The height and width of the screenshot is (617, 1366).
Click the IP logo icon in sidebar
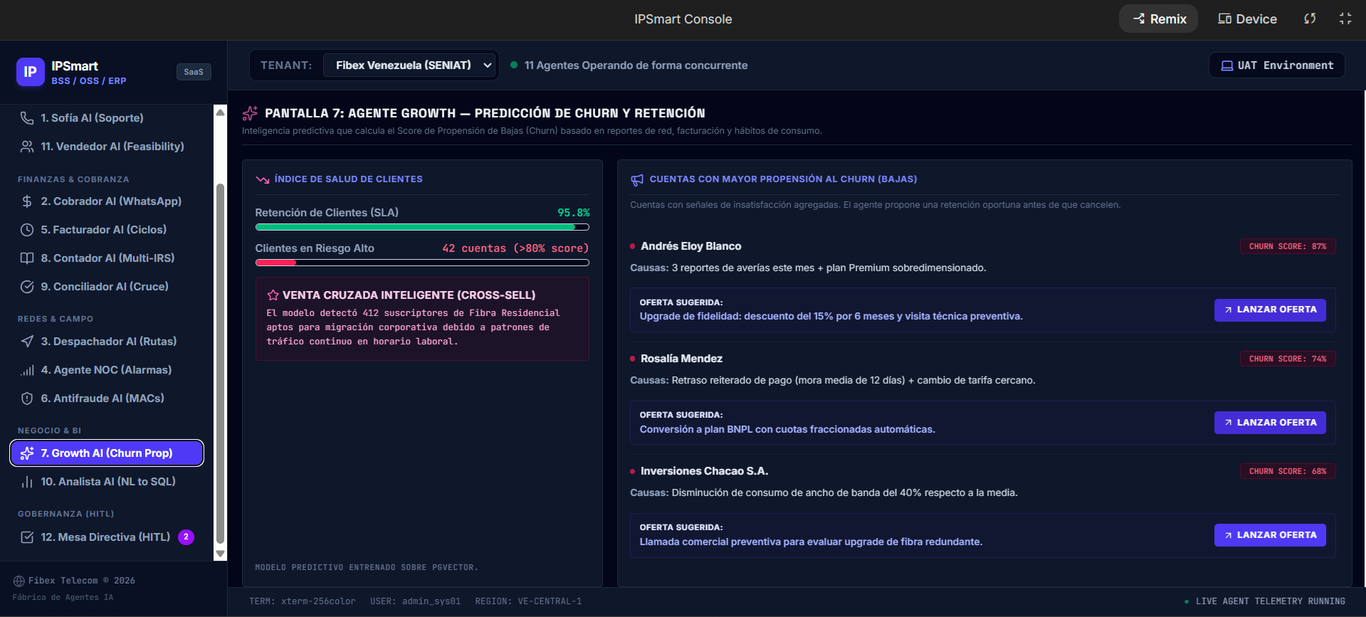[x=30, y=72]
